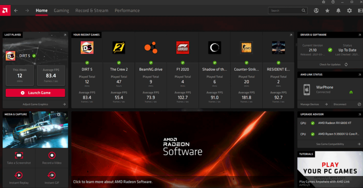Expand the Driver & Software panel

coord(359,35)
